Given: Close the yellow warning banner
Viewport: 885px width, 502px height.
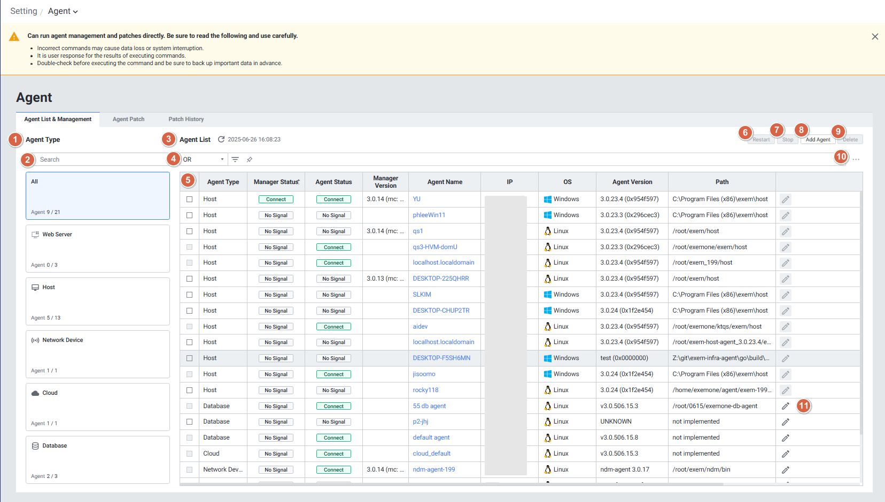Looking at the screenshot, I should pos(875,37).
